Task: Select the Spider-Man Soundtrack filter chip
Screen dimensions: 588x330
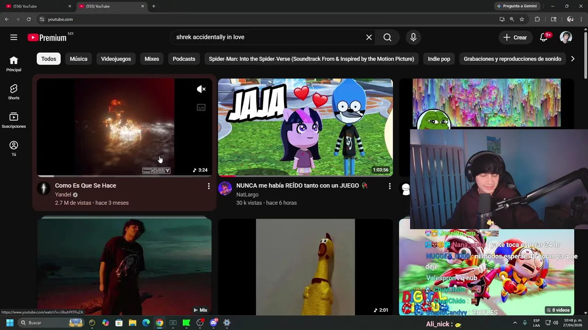Action: [311, 59]
